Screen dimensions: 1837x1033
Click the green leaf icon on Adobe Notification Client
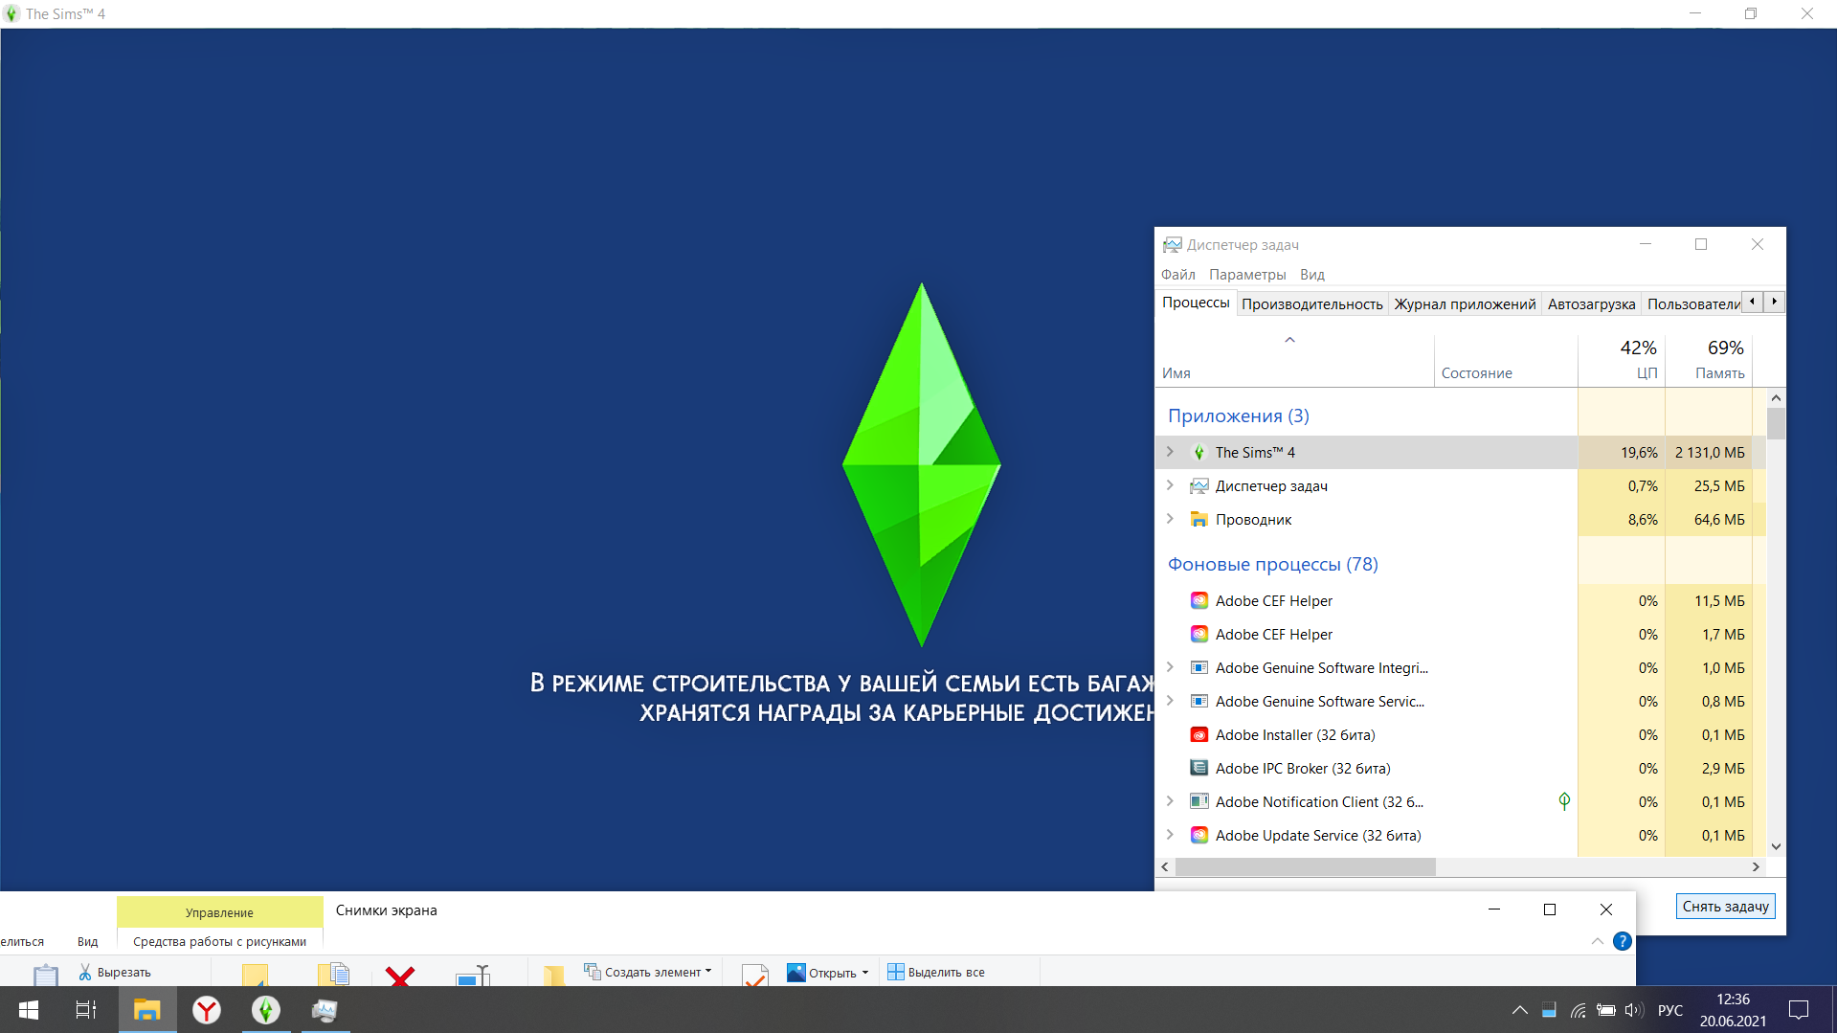click(x=1564, y=801)
